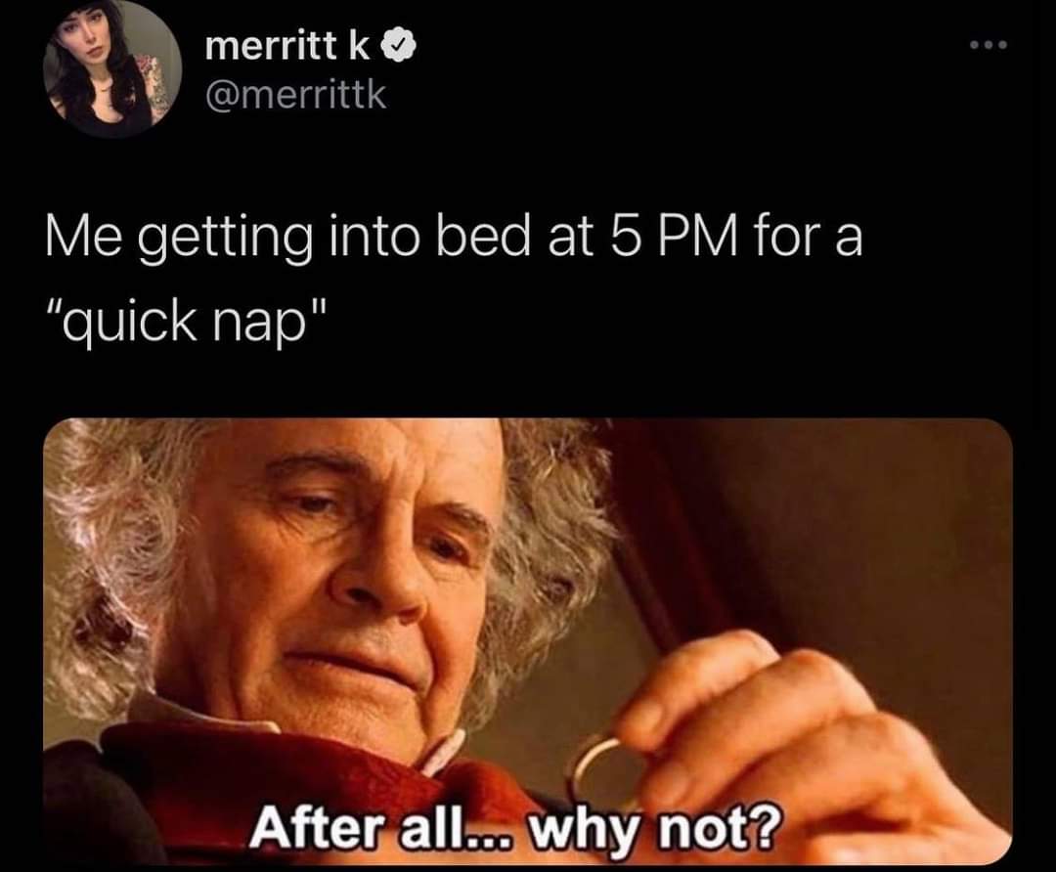Image resolution: width=1056 pixels, height=872 pixels.
Task: Open merritt k's round profile avatar
Action: click(112, 68)
